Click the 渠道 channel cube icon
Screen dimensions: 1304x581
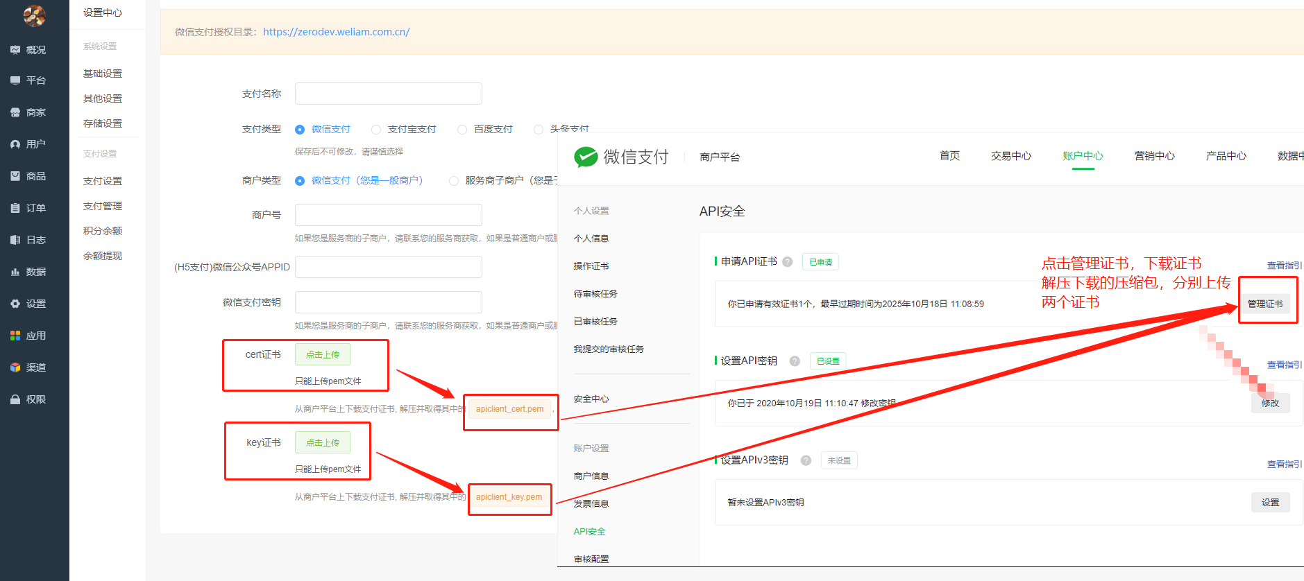pos(15,367)
